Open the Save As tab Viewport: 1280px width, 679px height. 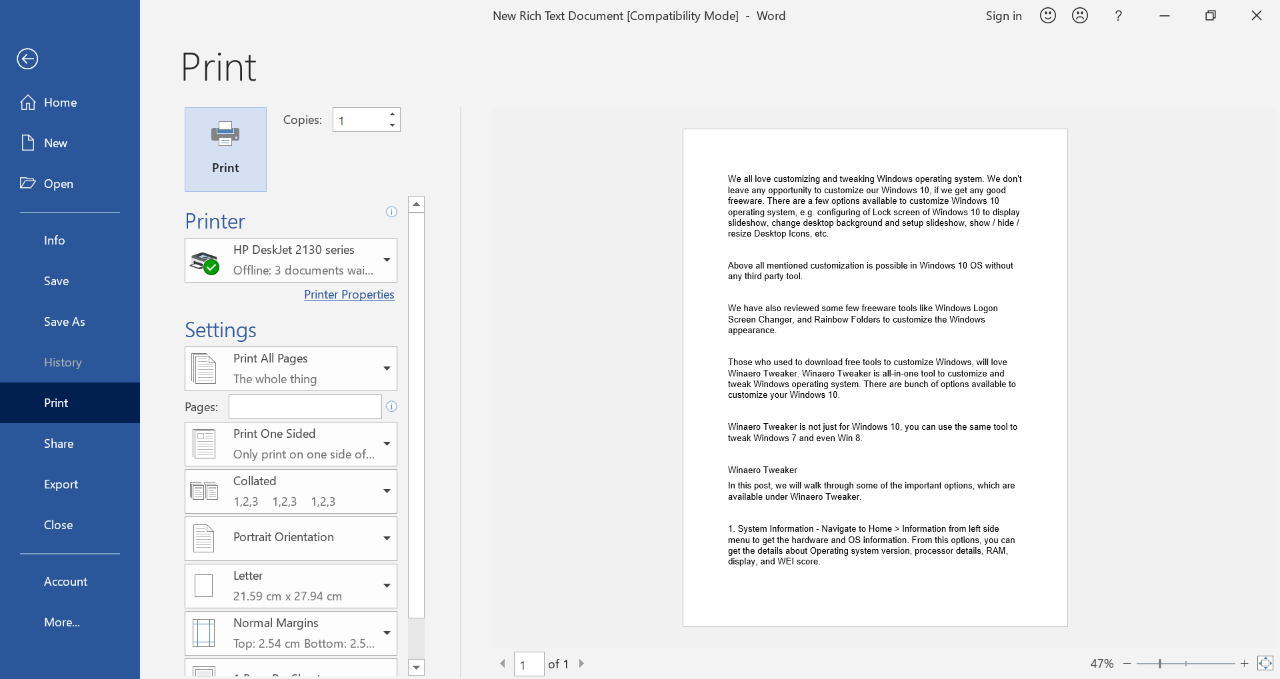[64, 321]
